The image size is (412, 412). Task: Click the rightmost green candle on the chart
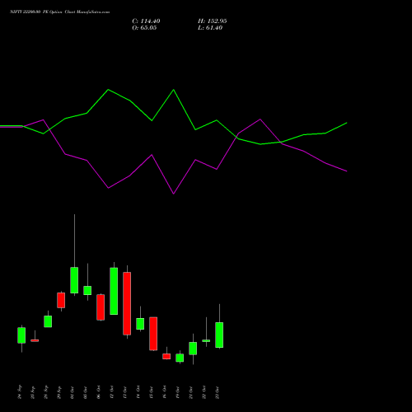pyautogui.click(x=219, y=335)
